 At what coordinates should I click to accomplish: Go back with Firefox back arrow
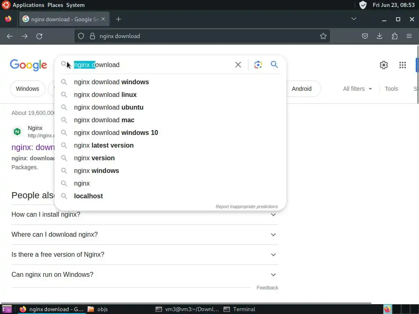[10, 36]
